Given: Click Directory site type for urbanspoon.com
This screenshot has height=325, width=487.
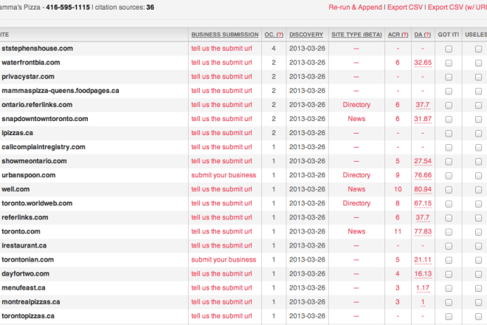Looking at the screenshot, I should [356, 175].
